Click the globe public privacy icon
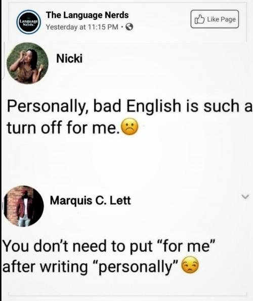Viewport: 253px width, 301px height. point(130,27)
